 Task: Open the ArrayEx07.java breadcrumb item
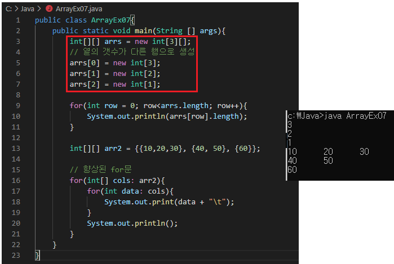[x=79, y=9]
